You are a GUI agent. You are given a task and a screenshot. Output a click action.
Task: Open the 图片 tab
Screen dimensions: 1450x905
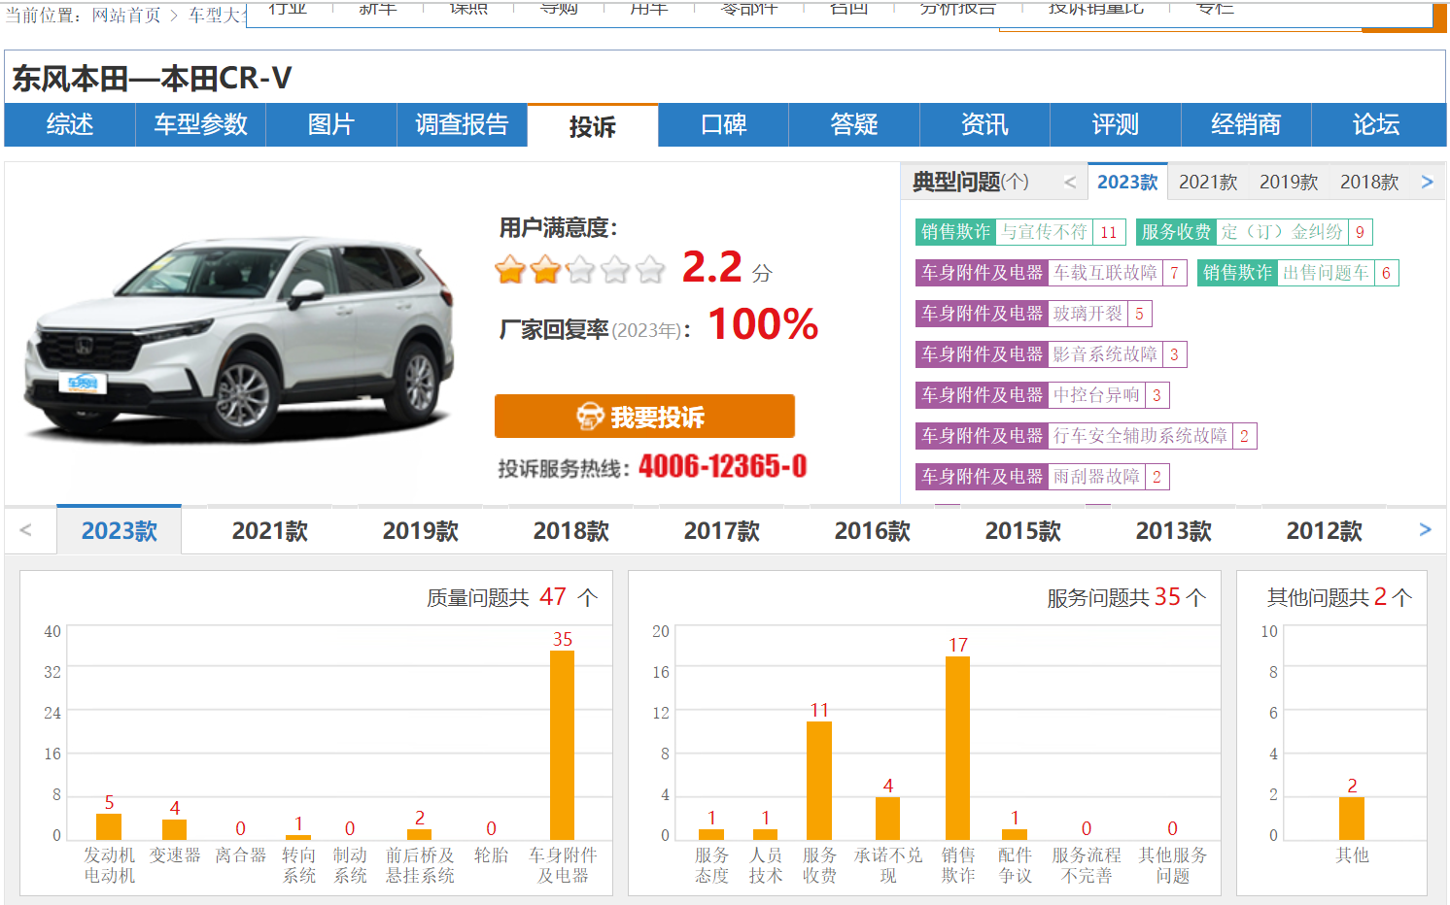pos(331,124)
